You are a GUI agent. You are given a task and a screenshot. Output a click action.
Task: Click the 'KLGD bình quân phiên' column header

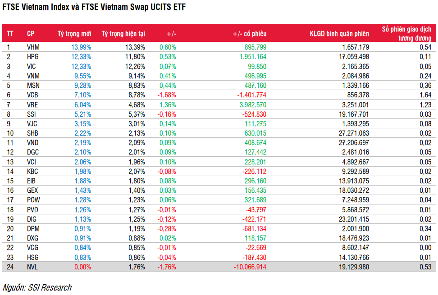[x=339, y=34]
